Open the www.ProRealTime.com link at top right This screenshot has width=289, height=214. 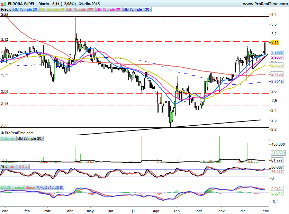tap(265, 4)
